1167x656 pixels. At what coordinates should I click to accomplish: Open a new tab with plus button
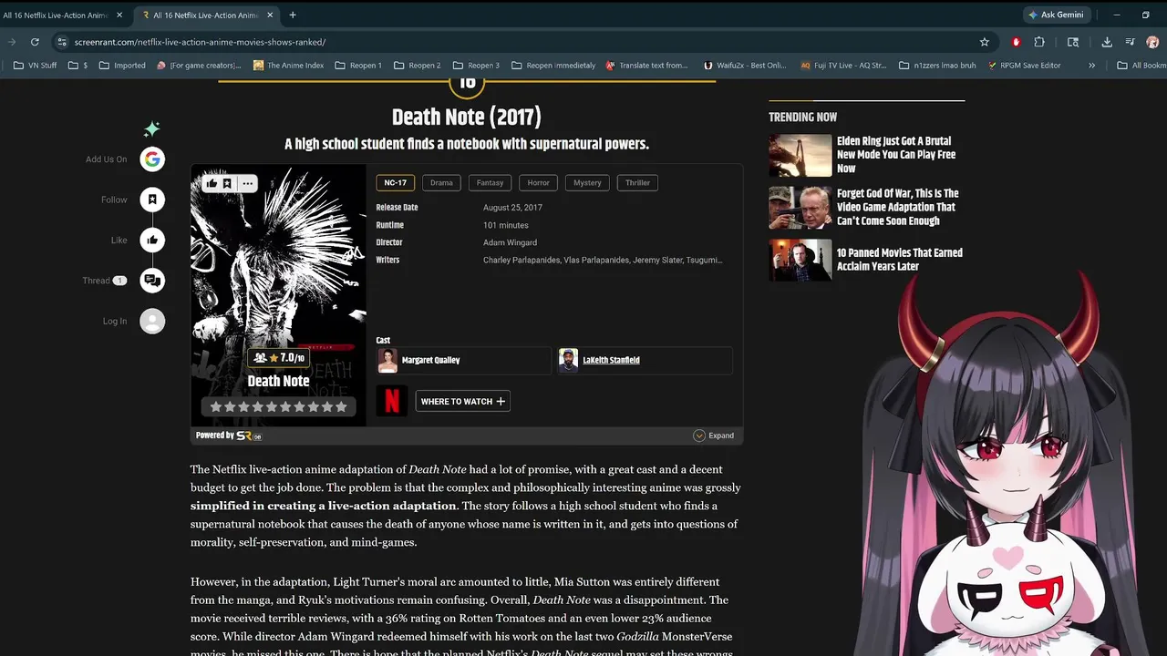pos(293,15)
